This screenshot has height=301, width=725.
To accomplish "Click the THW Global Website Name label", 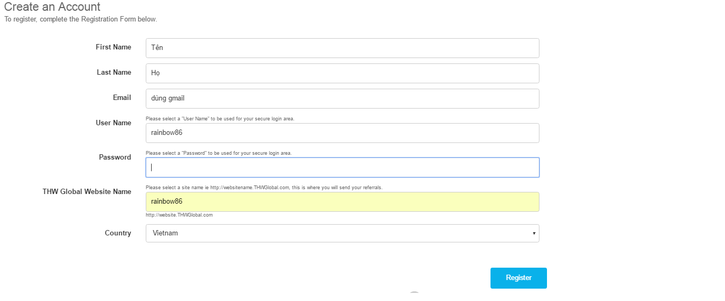I will (87, 192).
